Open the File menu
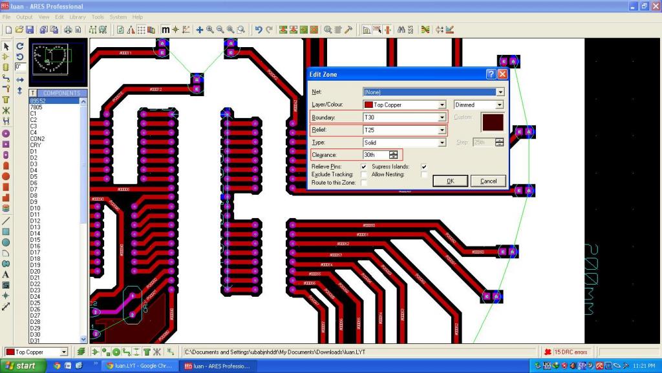 point(6,17)
